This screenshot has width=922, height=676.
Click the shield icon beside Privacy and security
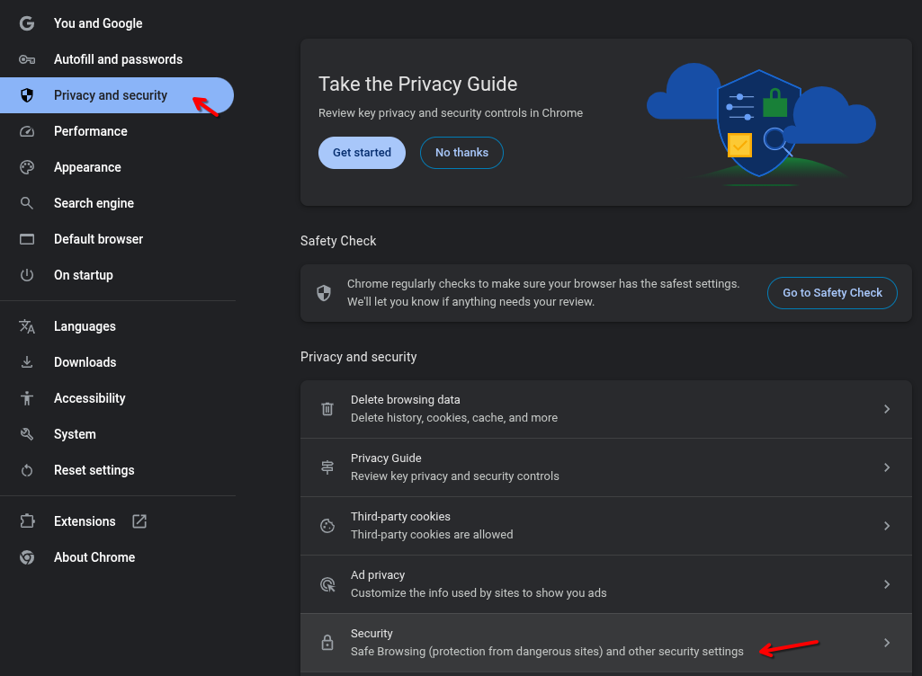(x=26, y=95)
